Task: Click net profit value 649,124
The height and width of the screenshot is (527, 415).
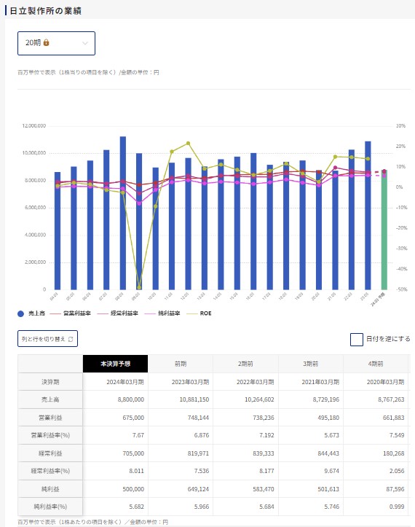Action: coord(198,489)
